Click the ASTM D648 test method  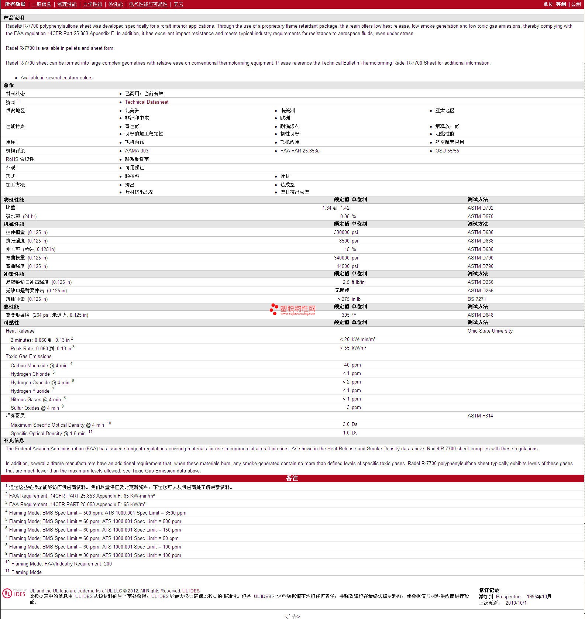480,315
